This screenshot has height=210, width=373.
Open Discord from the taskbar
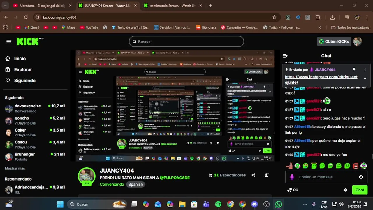254,204
